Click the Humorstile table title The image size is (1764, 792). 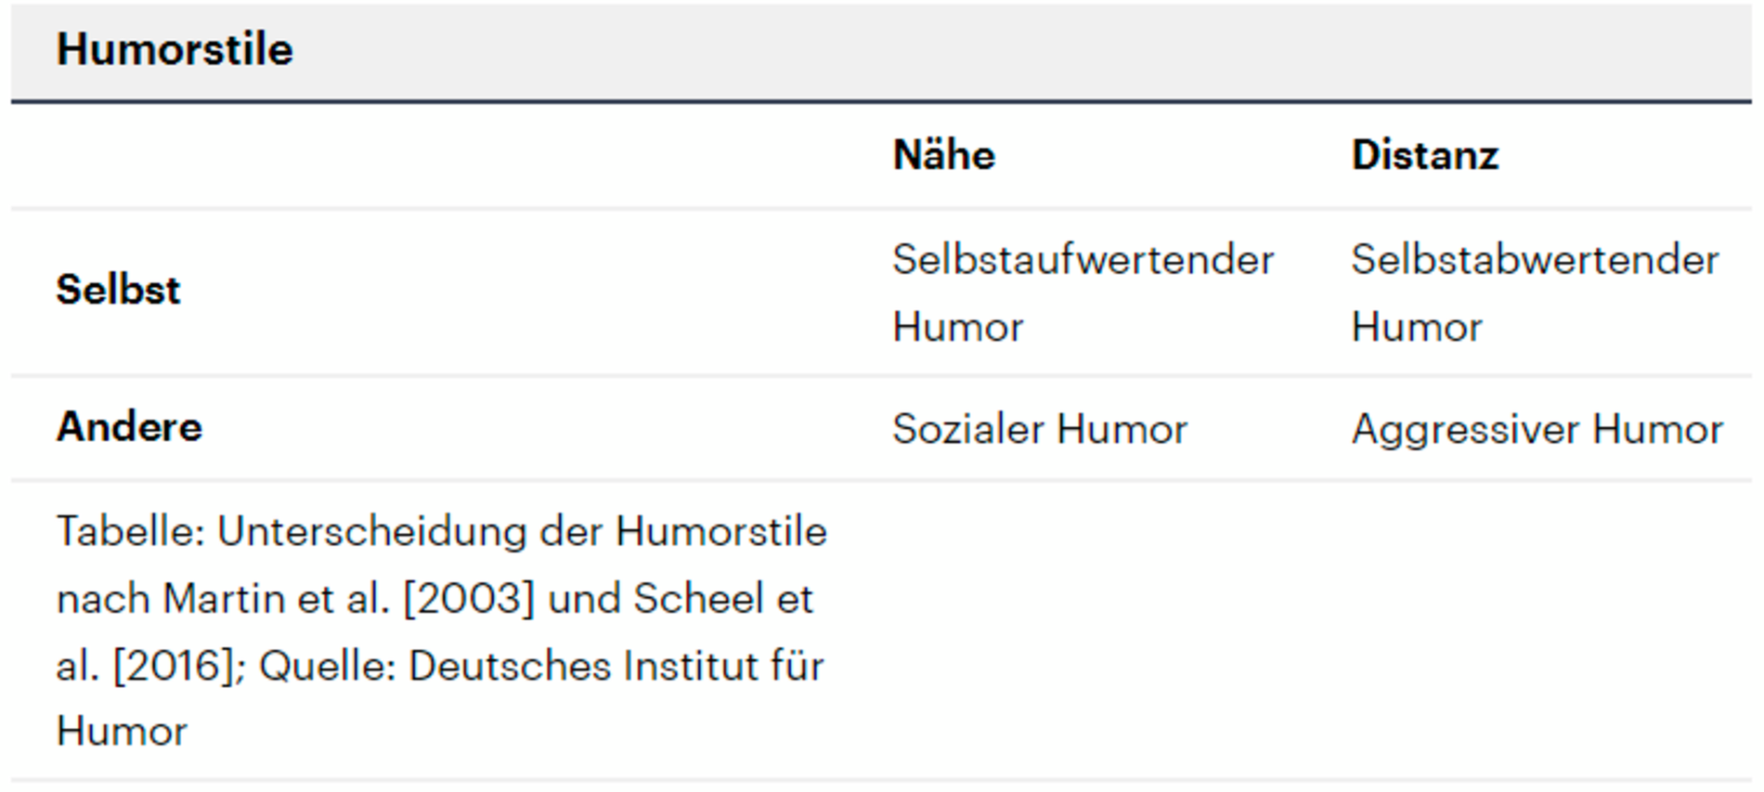[175, 49]
